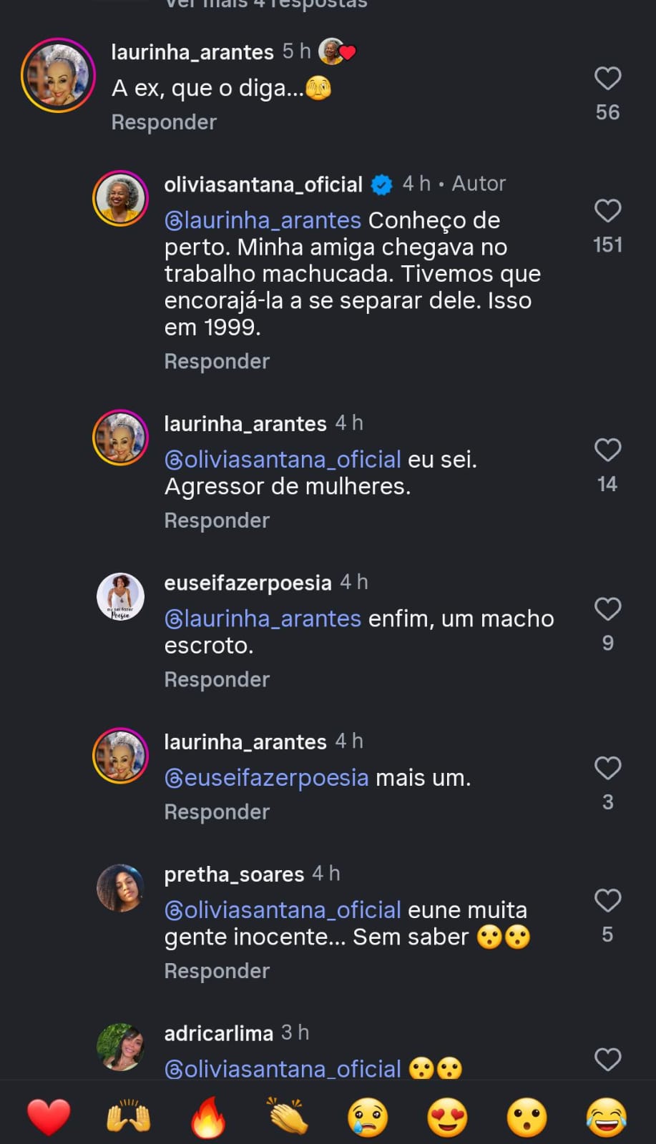Open laurinha_arantes's profile from her username
656x1144 pixels.
192,51
